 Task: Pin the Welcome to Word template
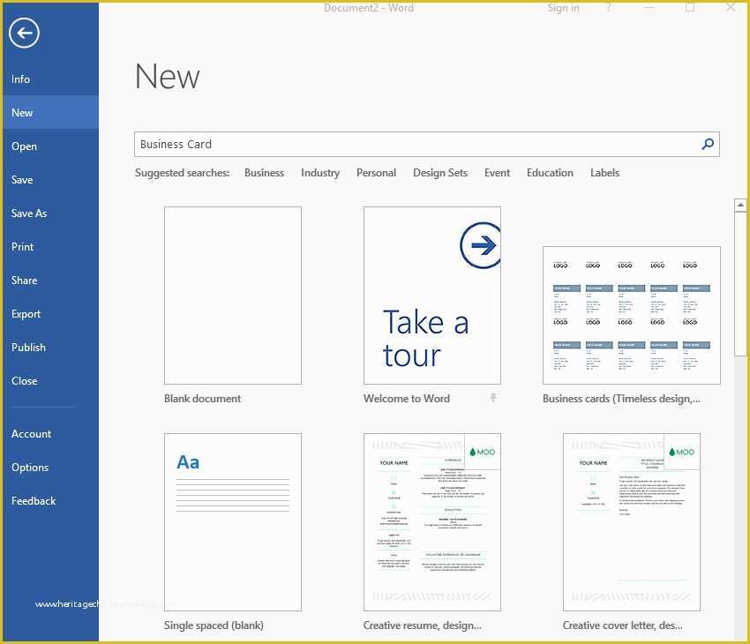click(x=492, y=398)
